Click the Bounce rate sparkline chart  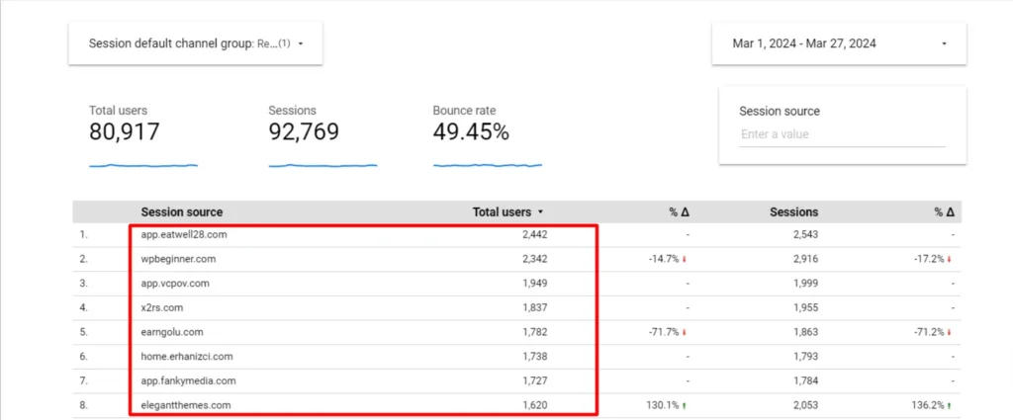coord(488,165)
